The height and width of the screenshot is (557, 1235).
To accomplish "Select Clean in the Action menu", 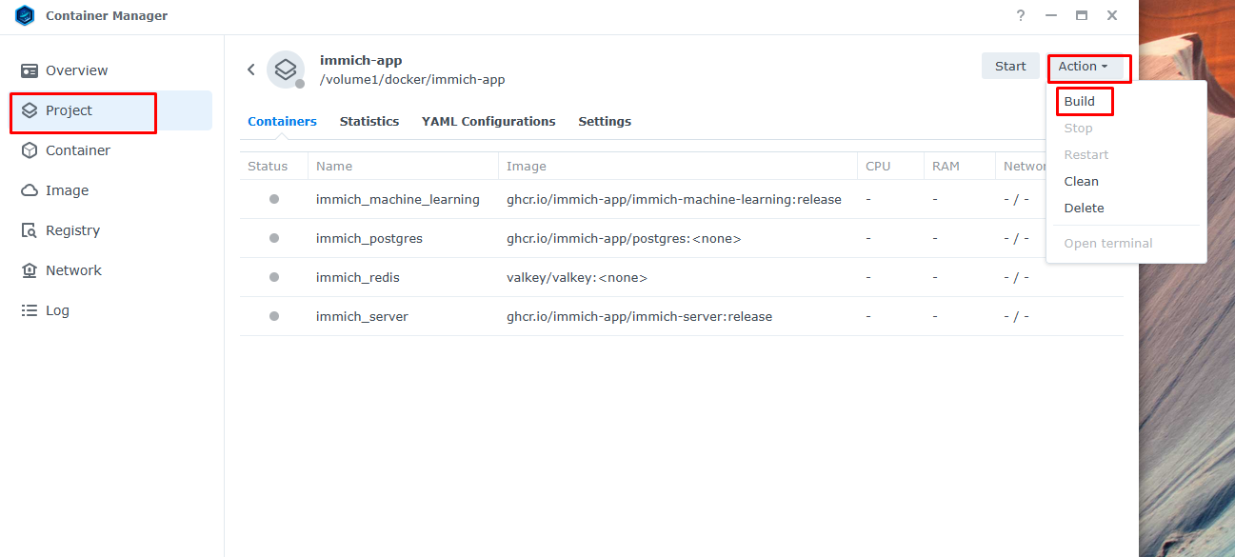I will point(1081,182).
